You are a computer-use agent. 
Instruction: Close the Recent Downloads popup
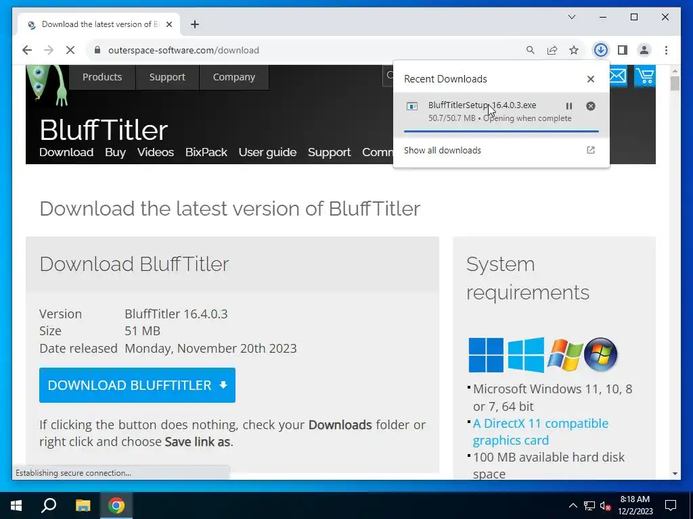[590, 79]
